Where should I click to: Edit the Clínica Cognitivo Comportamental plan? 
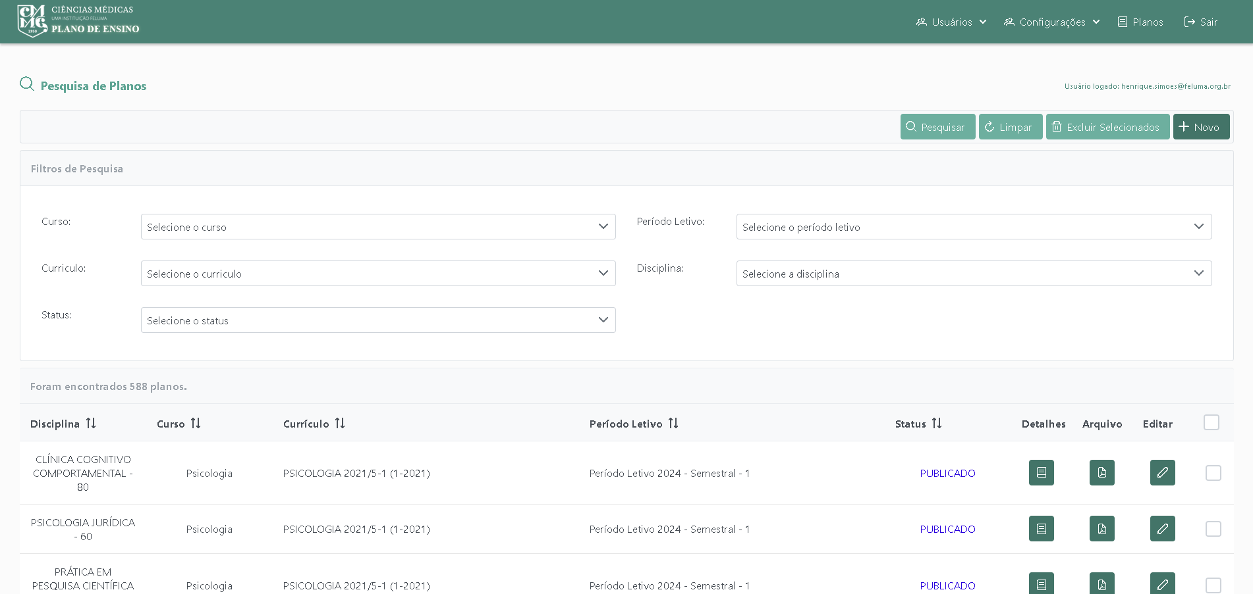coord(1162,472)
